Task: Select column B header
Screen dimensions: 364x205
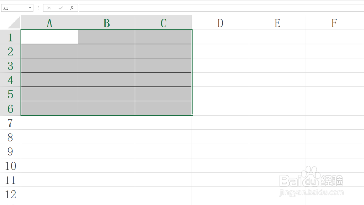Action: pos(107,23)
